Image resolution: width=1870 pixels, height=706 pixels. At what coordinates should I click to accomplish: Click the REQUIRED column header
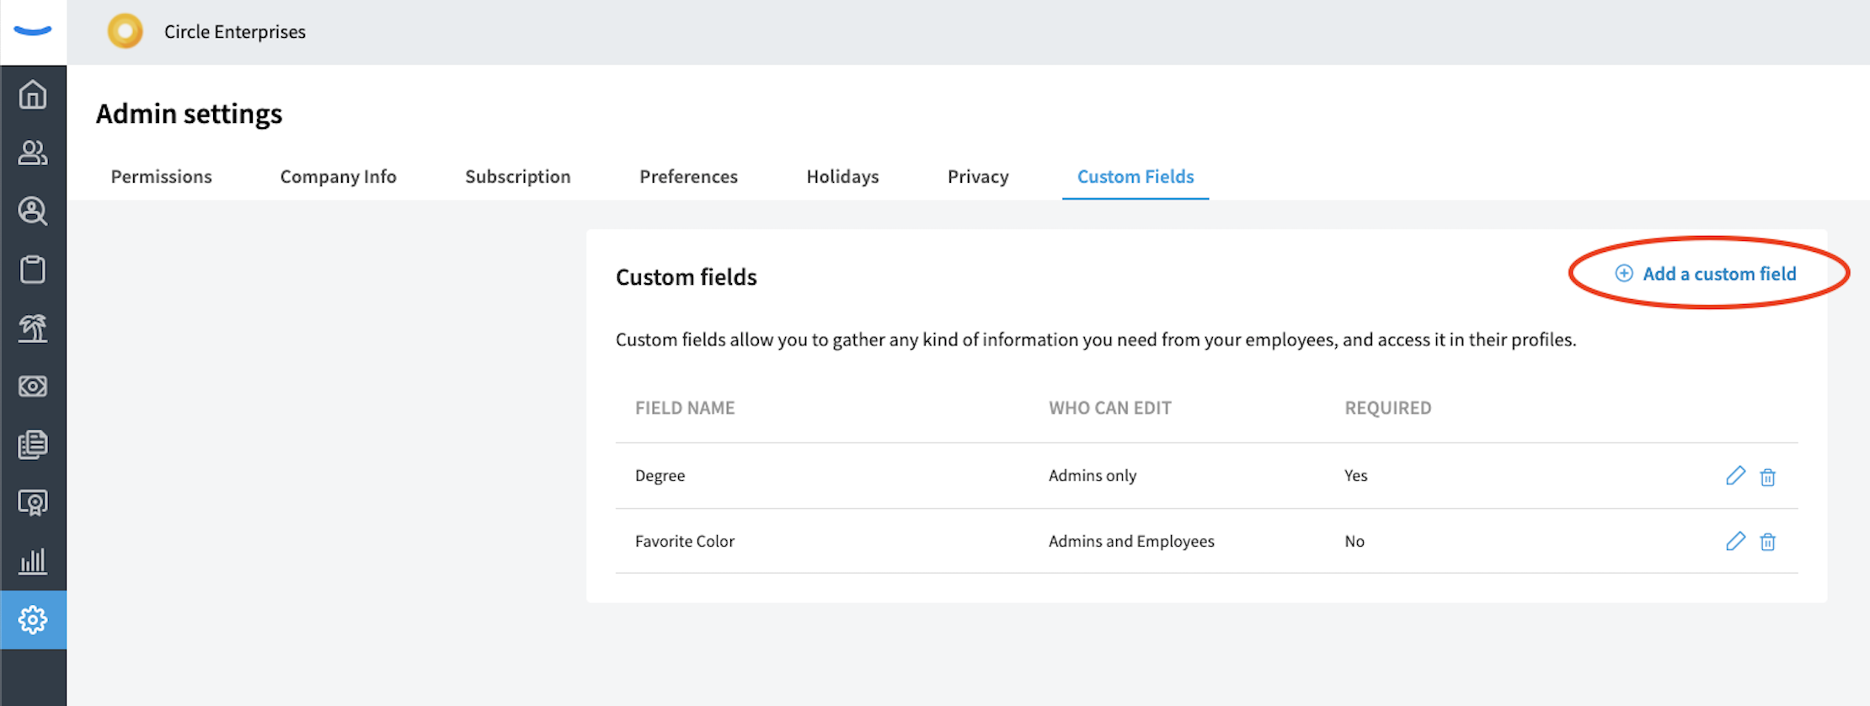click(x=1388, y=408)
